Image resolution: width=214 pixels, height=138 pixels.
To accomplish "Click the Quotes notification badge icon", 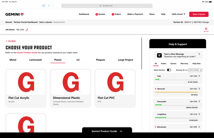I will tap(97, 14).
